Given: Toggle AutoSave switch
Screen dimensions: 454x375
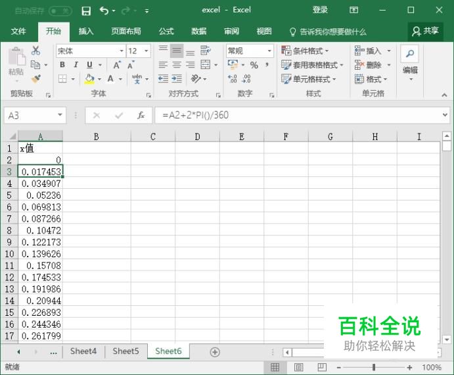Looking at the screenshot, I should (x=60, y=11).
